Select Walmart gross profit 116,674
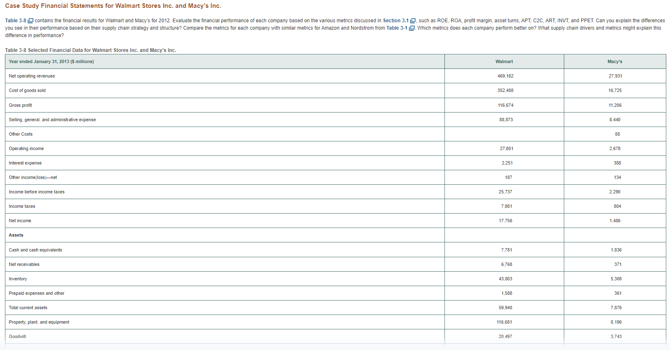 (506, 105)
